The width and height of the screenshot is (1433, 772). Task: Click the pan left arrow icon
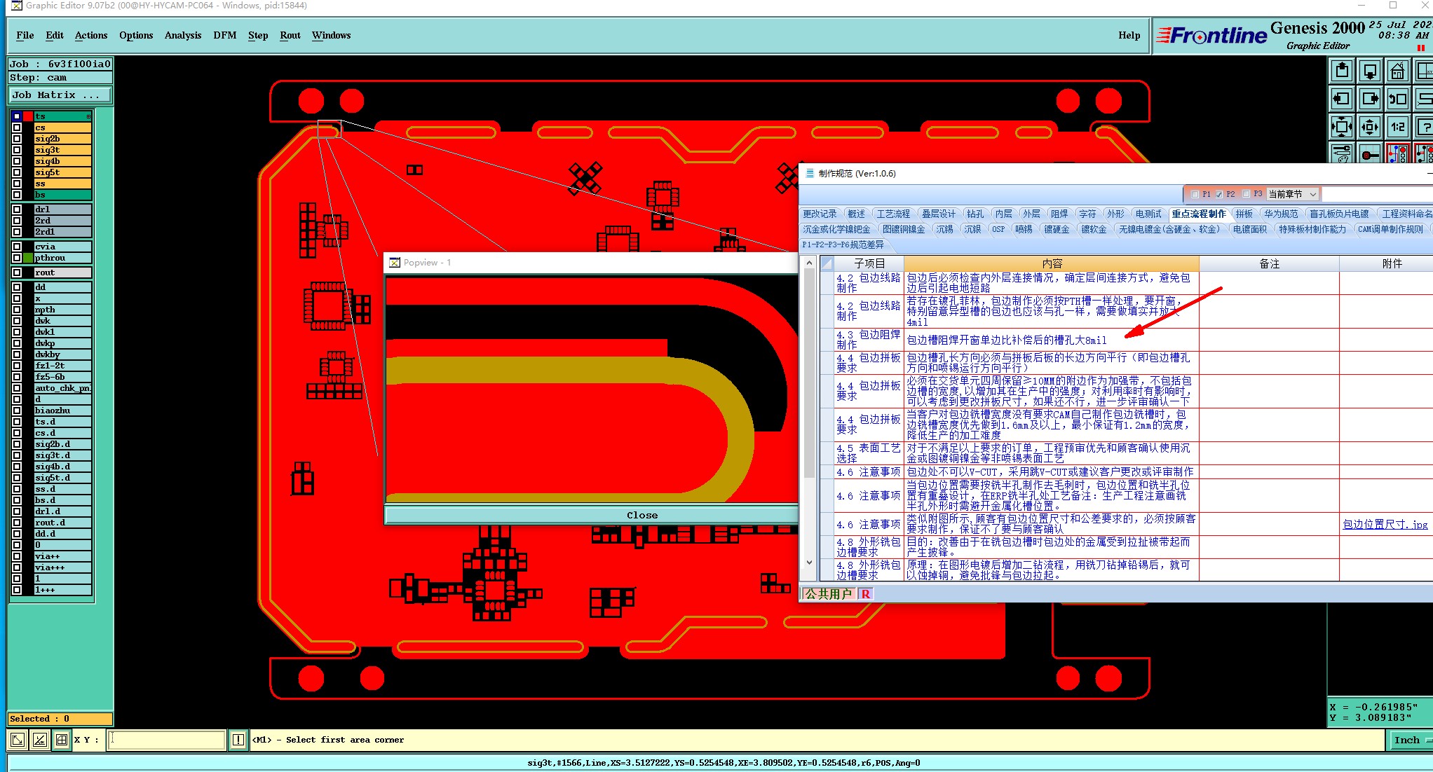1342,99
